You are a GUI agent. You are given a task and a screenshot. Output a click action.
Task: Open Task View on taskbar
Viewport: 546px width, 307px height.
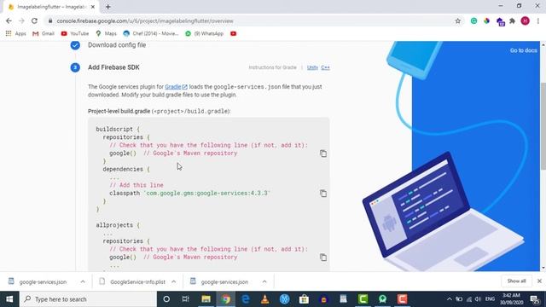186,299
